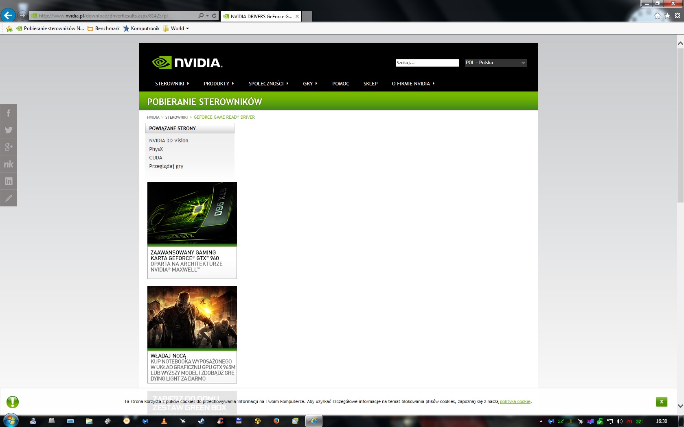Open the Benchmark favorites folder
684x427 pixels.
(104, 28)
